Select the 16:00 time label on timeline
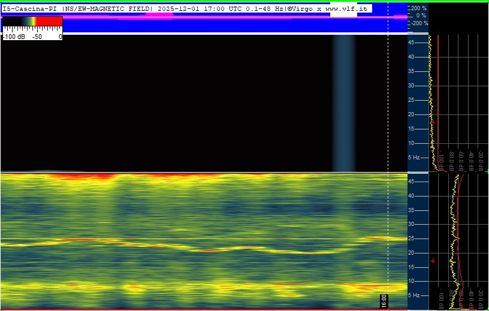The width and height of the screenshot is (489, 311). (x=384, y=300)
